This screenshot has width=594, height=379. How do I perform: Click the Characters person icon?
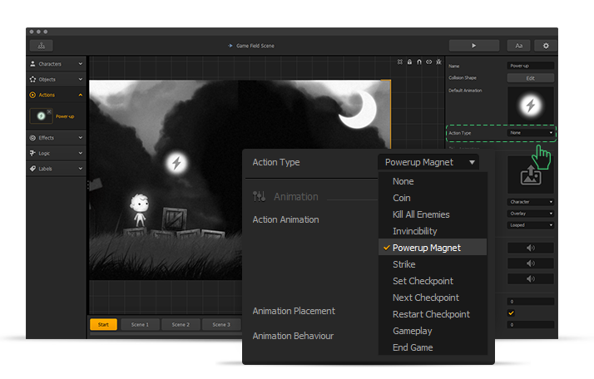click(x=32, y=64)
